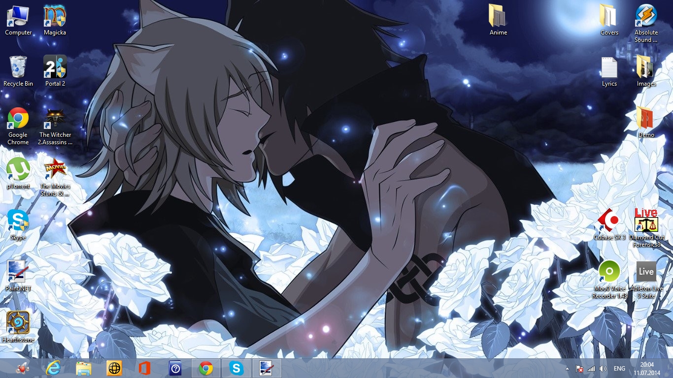Open the blue question-mark taskbar app
This screenshot has height=378, width=673.
(175, 368)
